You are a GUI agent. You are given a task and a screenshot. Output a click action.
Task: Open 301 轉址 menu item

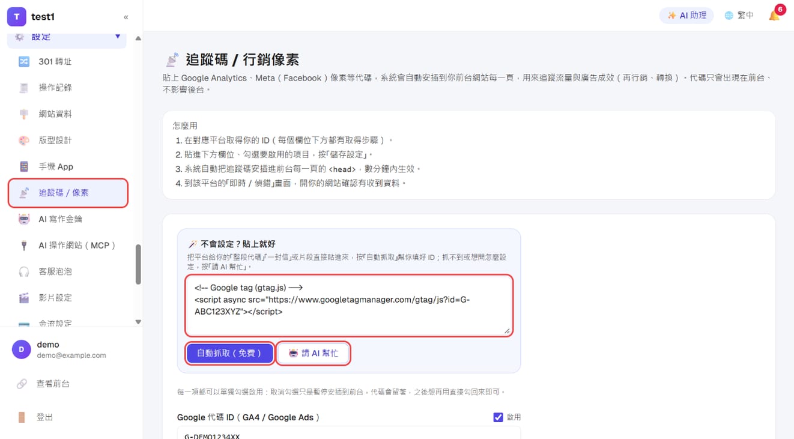(x=67, y=61)
